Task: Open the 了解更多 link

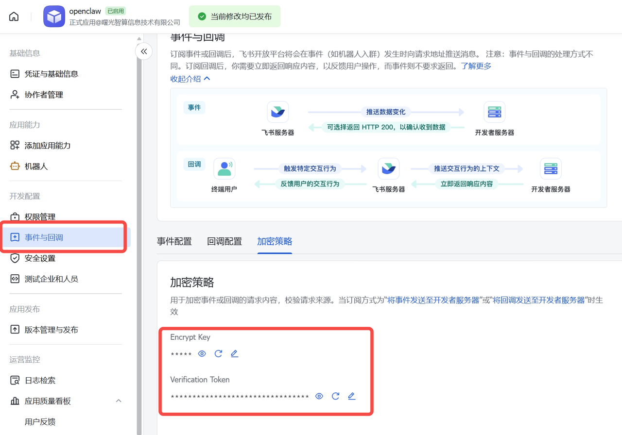Action: [x=476, y=66]
